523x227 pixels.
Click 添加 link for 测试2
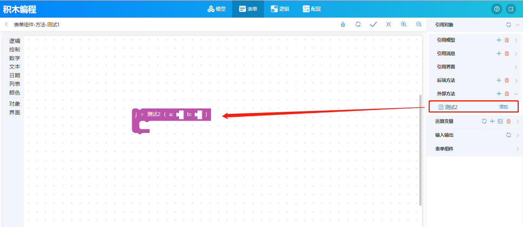tap(503, 107)
